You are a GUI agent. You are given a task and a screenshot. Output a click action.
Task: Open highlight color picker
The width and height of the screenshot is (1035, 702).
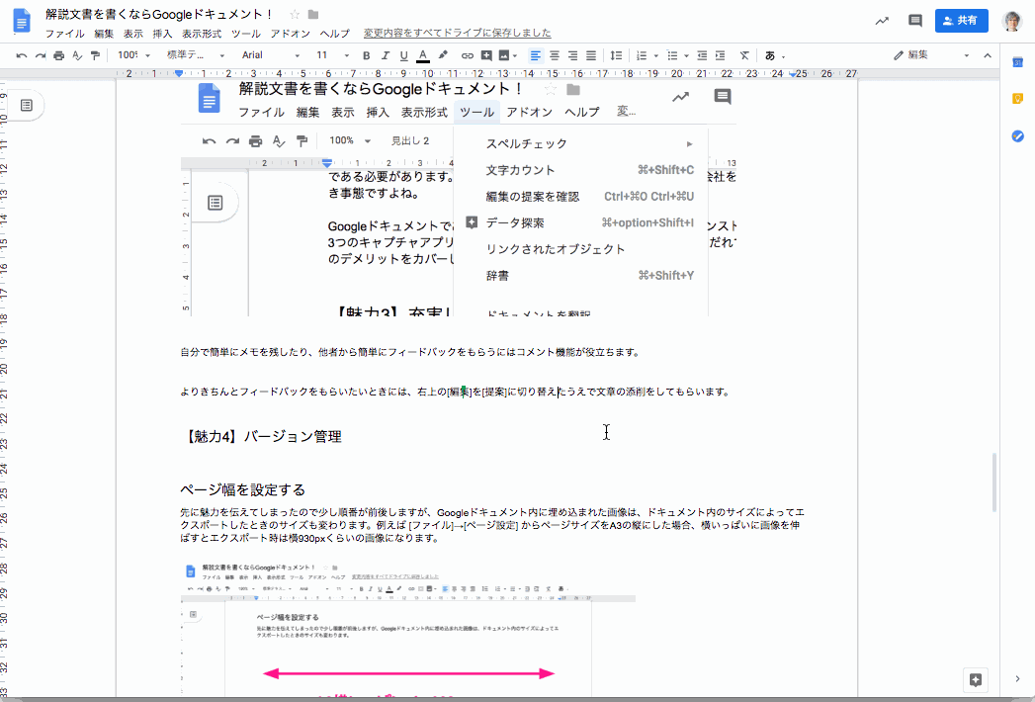point(443,55)
